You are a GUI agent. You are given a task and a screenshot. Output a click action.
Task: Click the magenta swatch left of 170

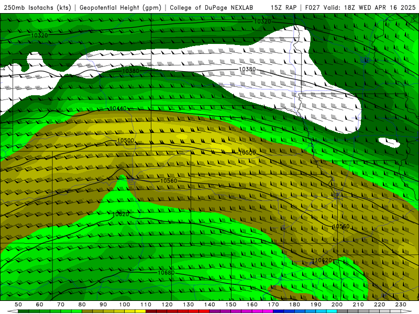coord(268,311)
